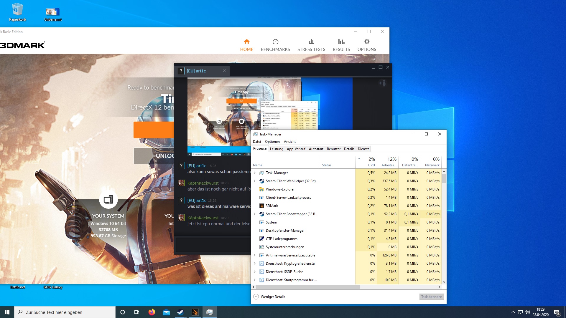Select the 3DMark process row

tap(272, 206)
